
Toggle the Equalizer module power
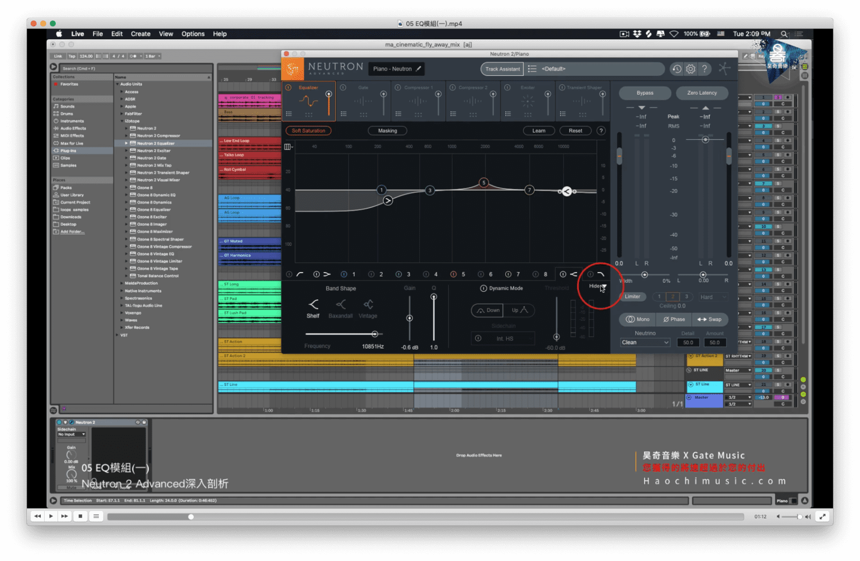click(x=289, y=88)
